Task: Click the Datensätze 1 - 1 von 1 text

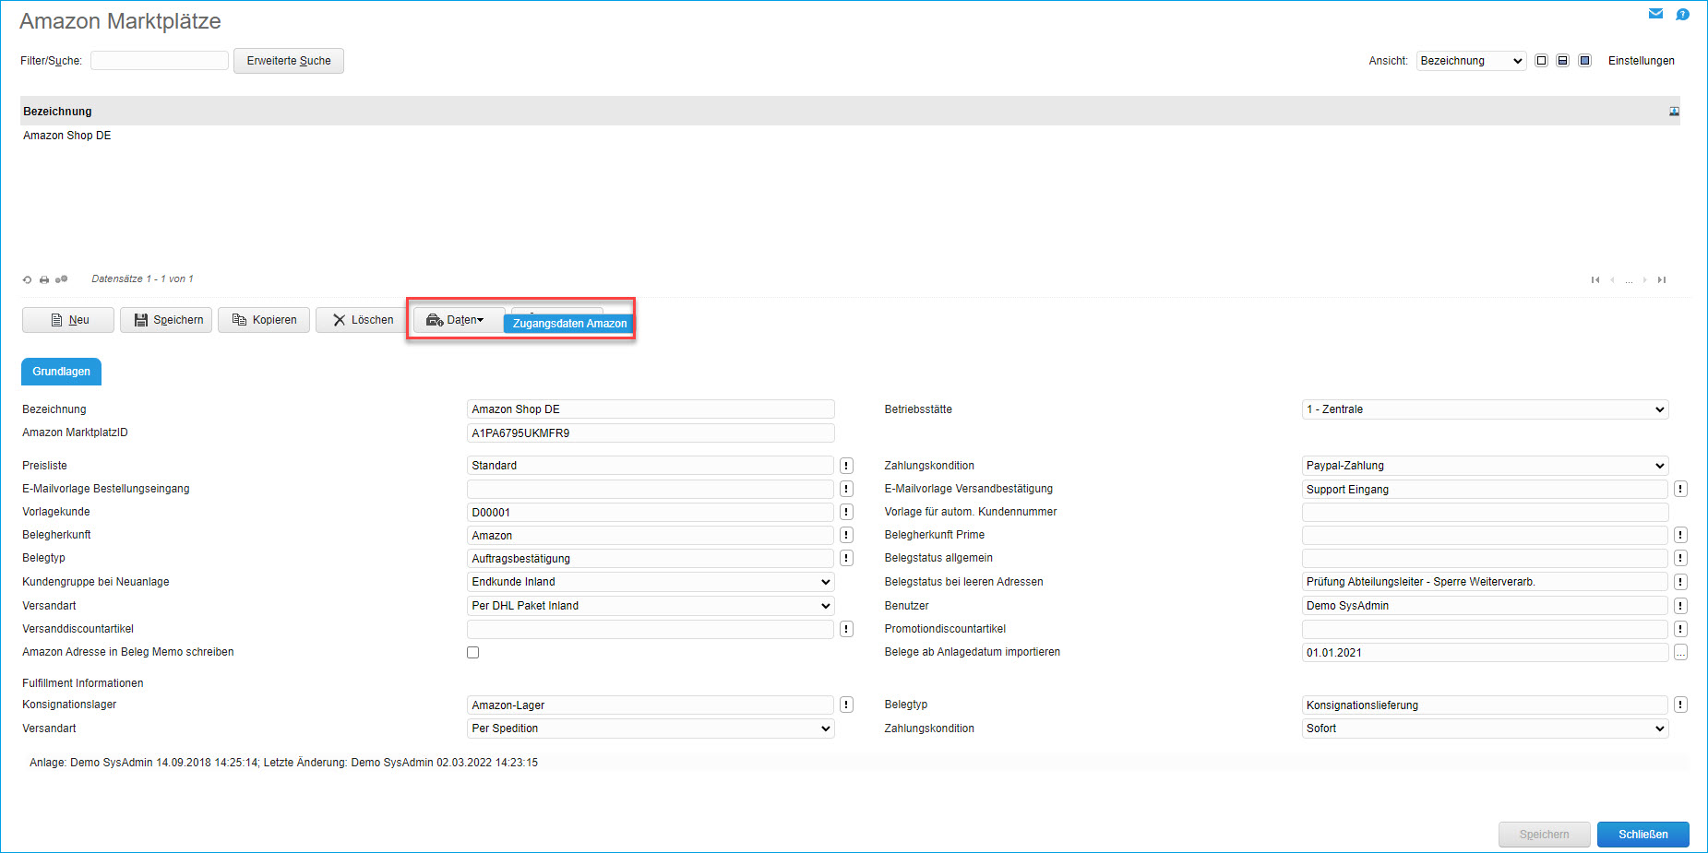Action: (142, 278)
